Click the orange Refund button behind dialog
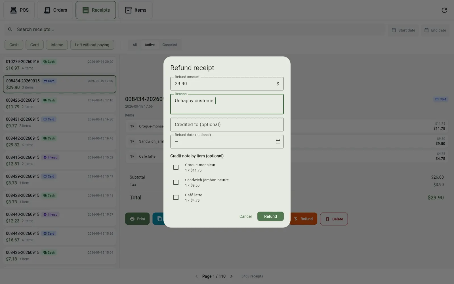This screenshot has height=284, width=454. (303, 219)
